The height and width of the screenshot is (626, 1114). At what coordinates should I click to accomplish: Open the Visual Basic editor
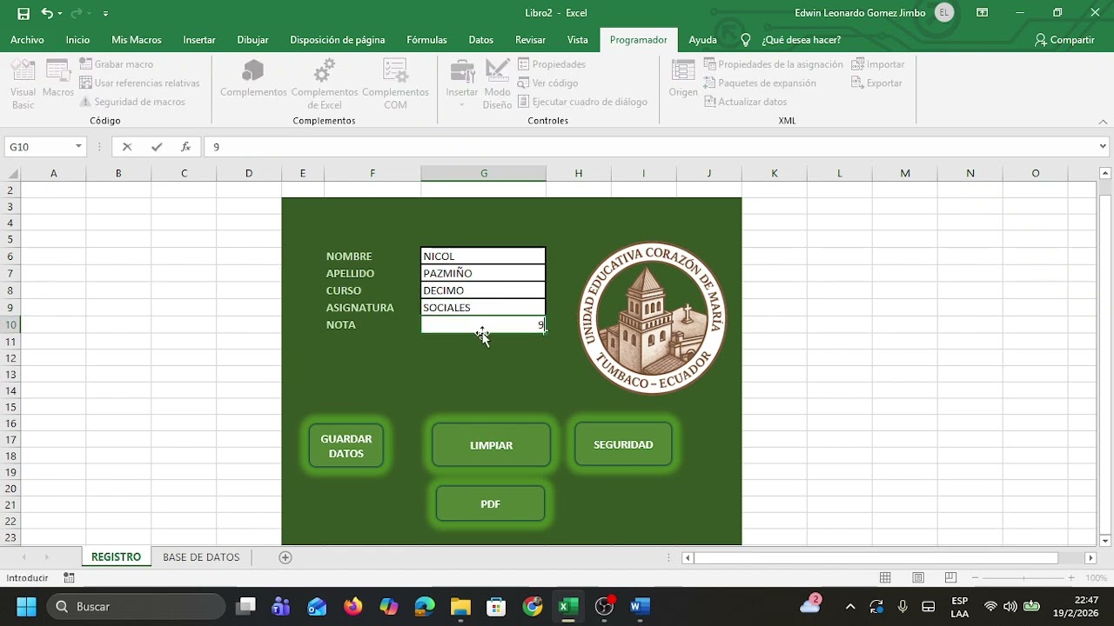click(23, 83)
